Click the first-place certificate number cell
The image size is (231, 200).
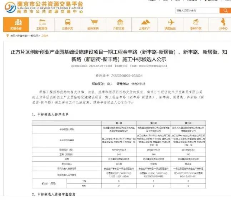point(119,175)
